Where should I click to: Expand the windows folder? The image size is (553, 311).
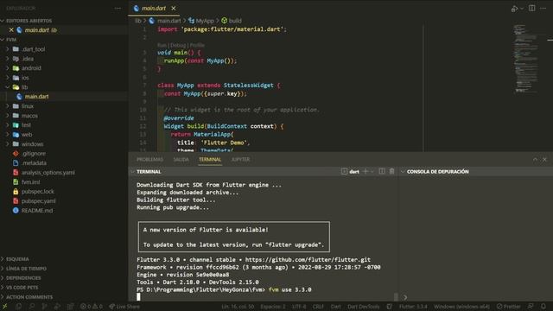[32, 144]
